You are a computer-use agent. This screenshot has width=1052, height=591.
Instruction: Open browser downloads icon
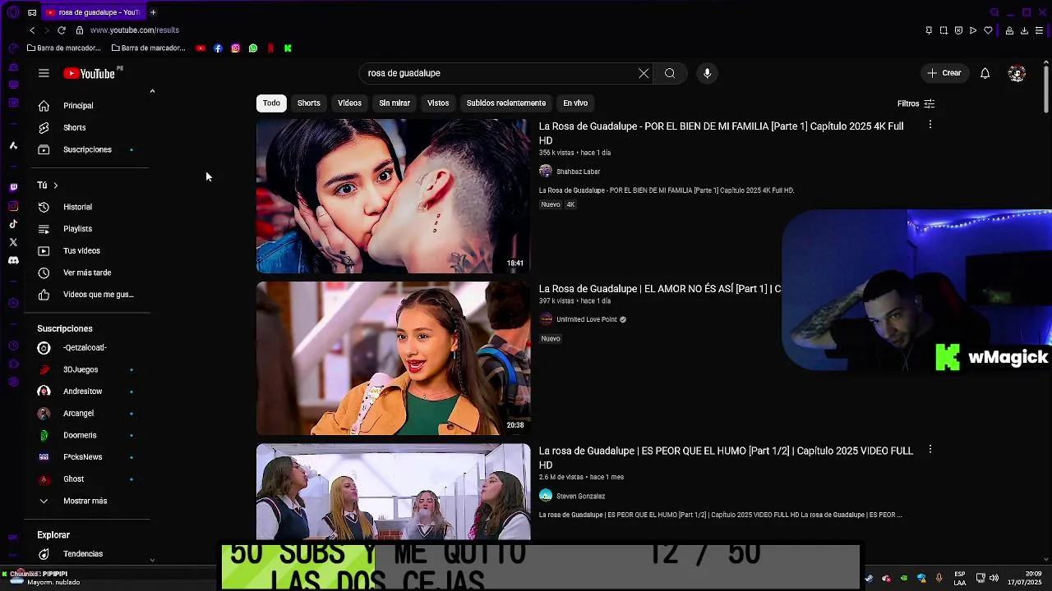(1024, 30)
